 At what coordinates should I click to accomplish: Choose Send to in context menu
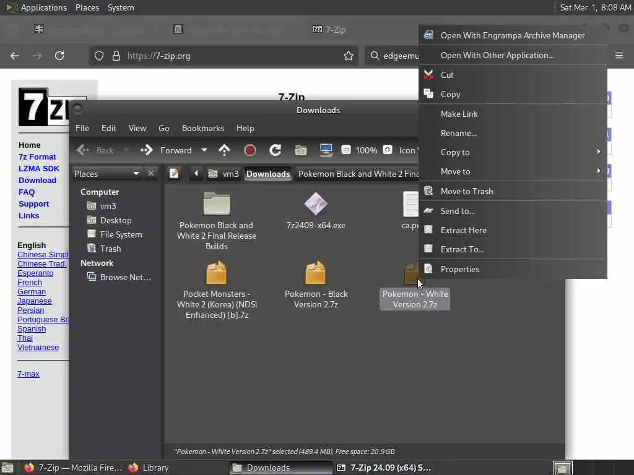pos(513,211)
